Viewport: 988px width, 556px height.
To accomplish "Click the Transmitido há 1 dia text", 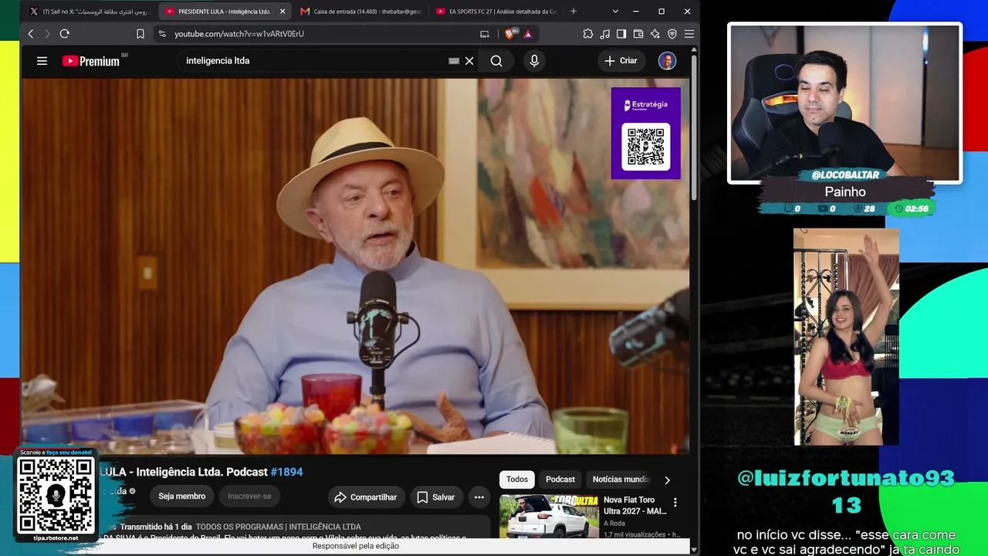I will pyautogui.click(x=157, y=527).
